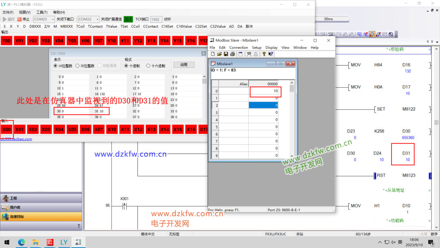The height and width of the screenshot is (248, 440).
Task: Click New document icon in Modbus Slave toolbar
Action: pyautogui.click(x=213, y=54)
